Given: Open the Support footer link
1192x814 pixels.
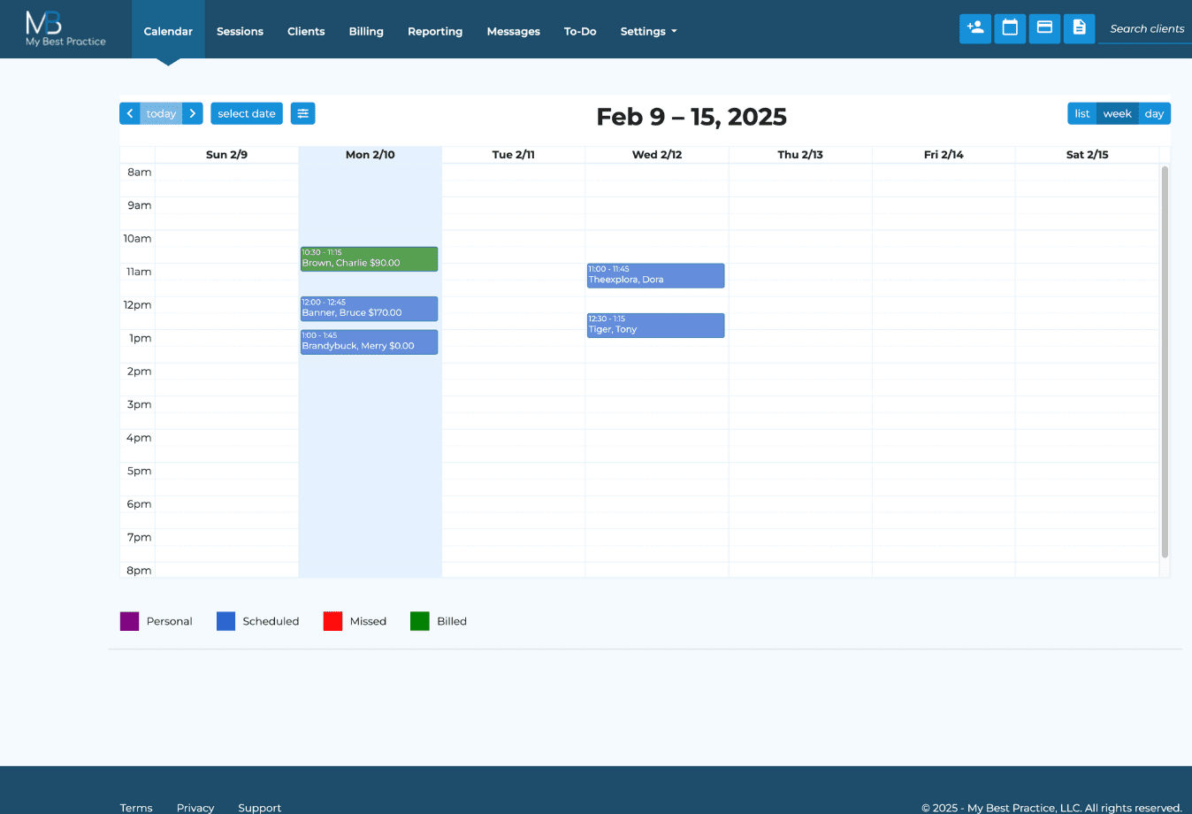Looking at the screenshot, I should point(259,807).
